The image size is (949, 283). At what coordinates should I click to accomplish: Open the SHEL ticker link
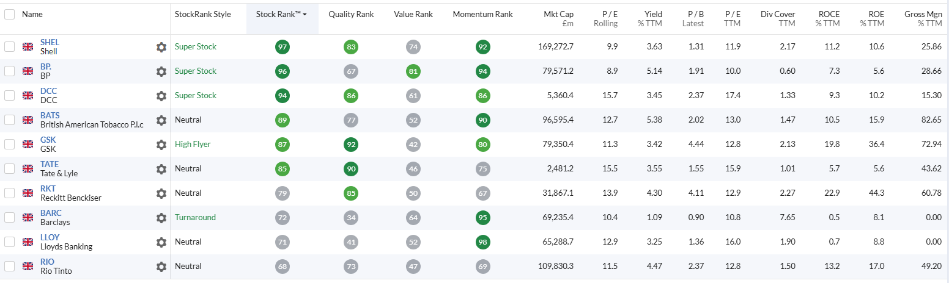tap(50, 42)
